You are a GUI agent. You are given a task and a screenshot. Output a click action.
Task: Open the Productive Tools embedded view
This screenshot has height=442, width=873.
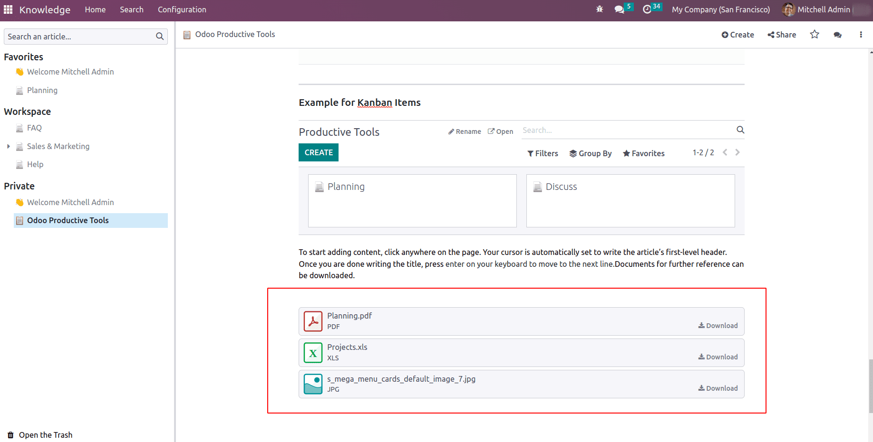coord(500,132)
